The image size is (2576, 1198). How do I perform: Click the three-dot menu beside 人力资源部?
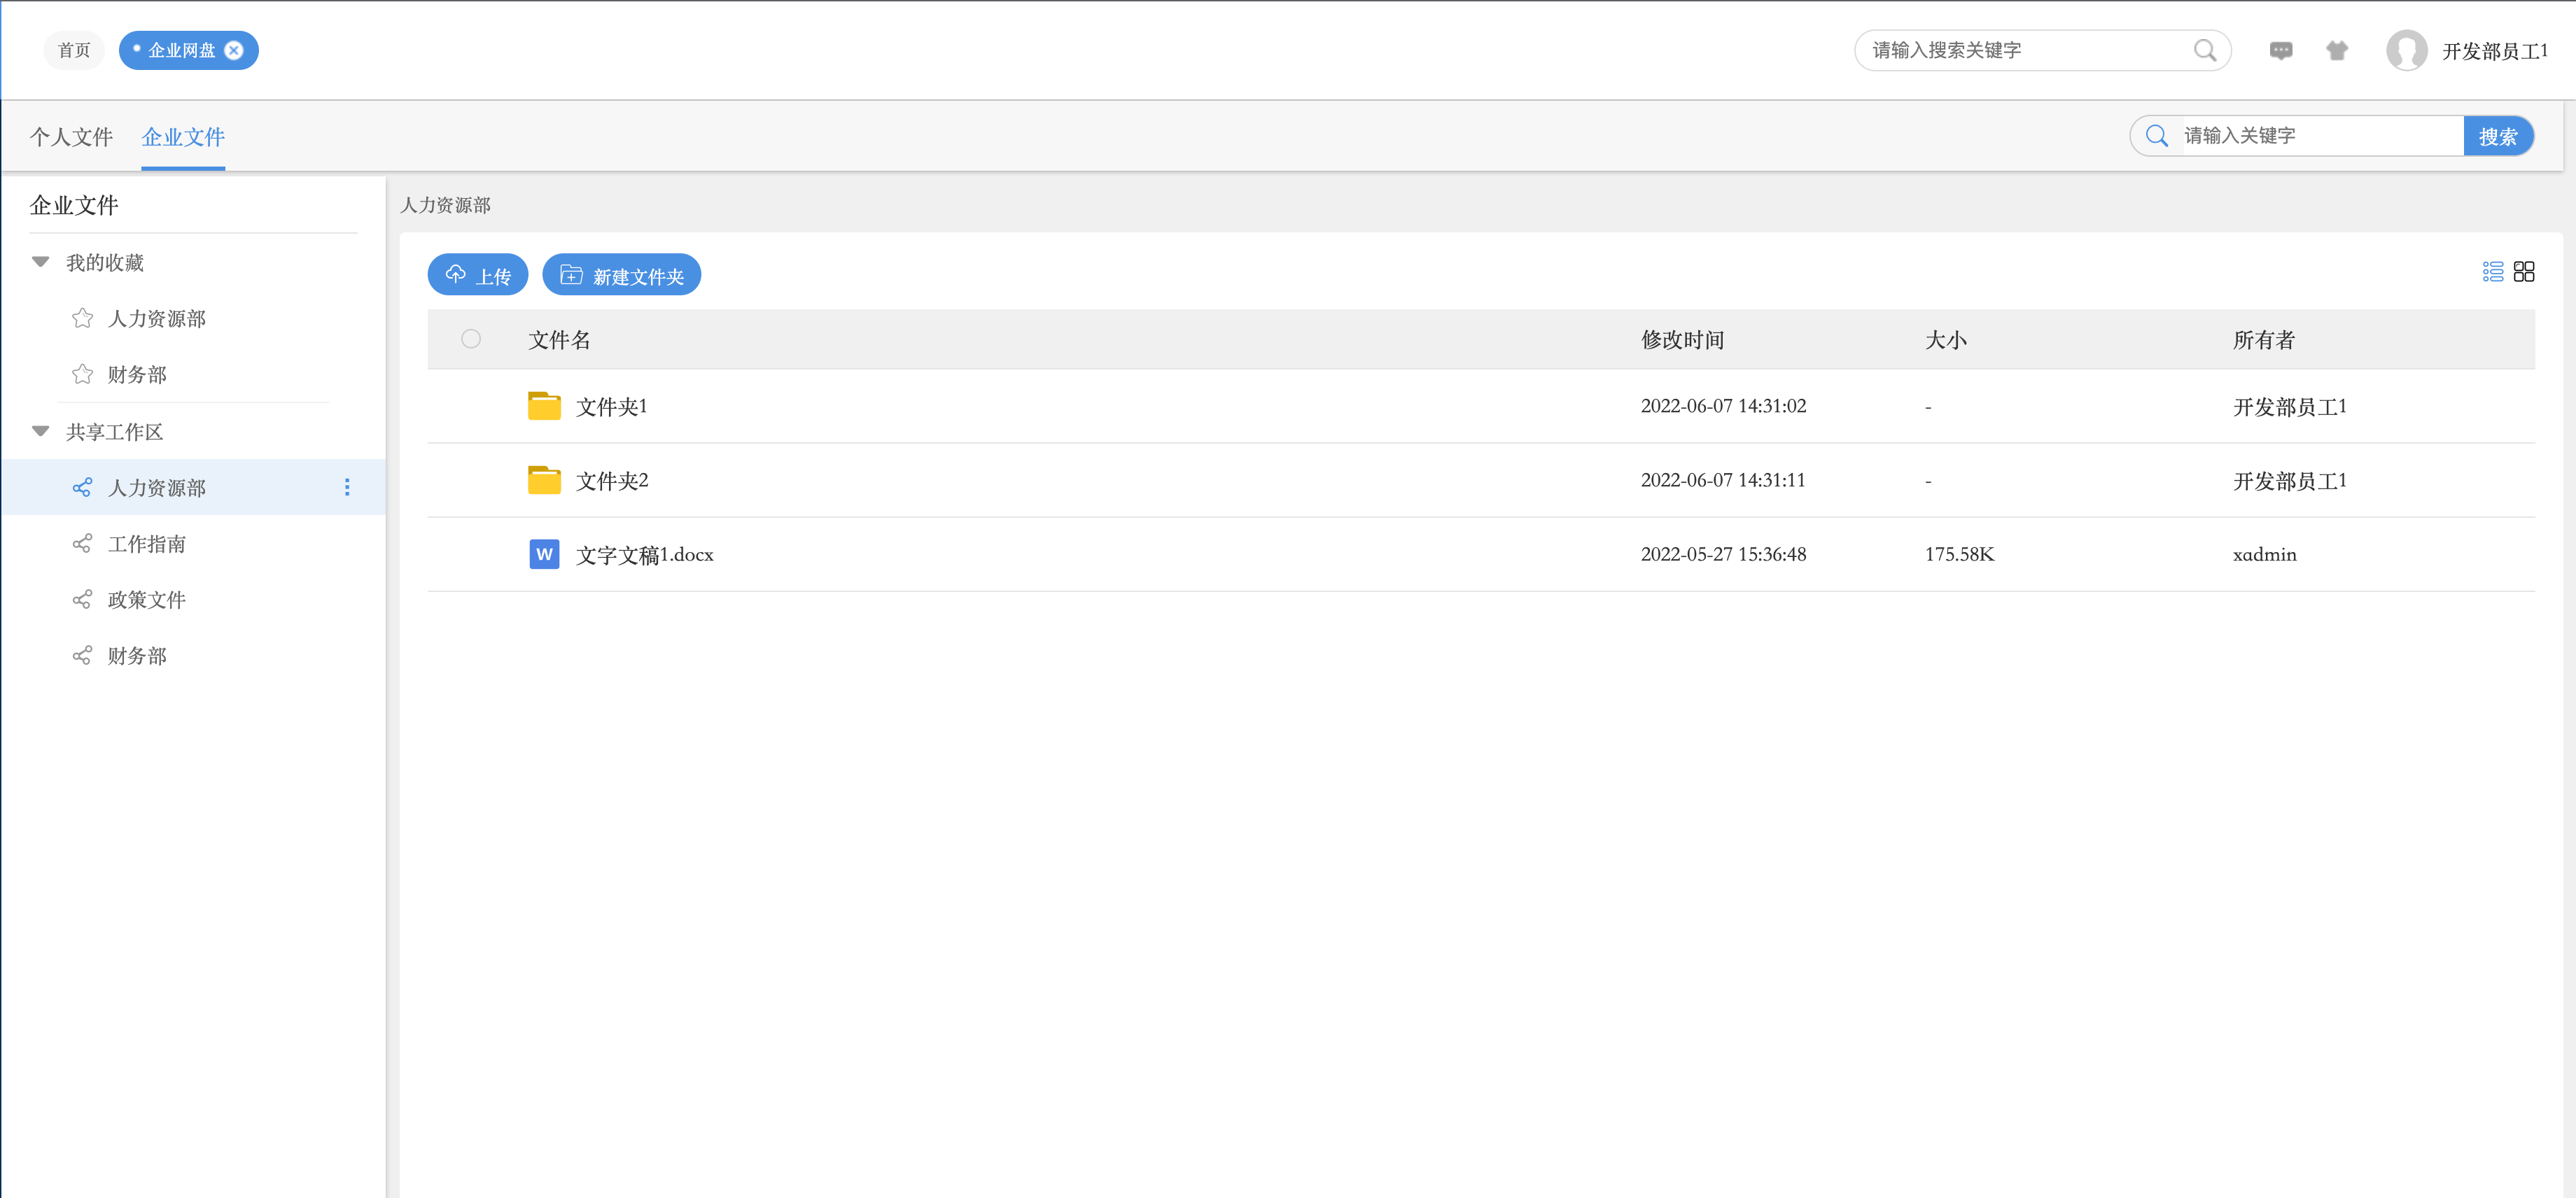click(x=347, y=487)
